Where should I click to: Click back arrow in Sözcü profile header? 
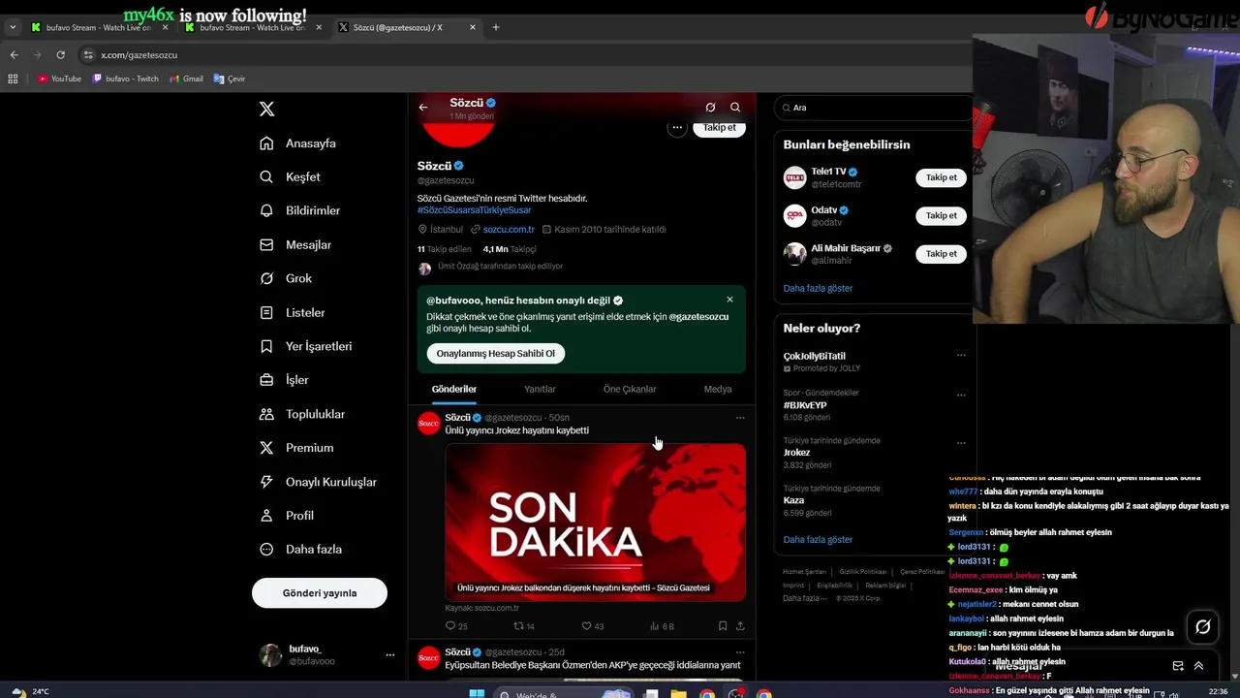pyautogui.click(x=423, y=108)
